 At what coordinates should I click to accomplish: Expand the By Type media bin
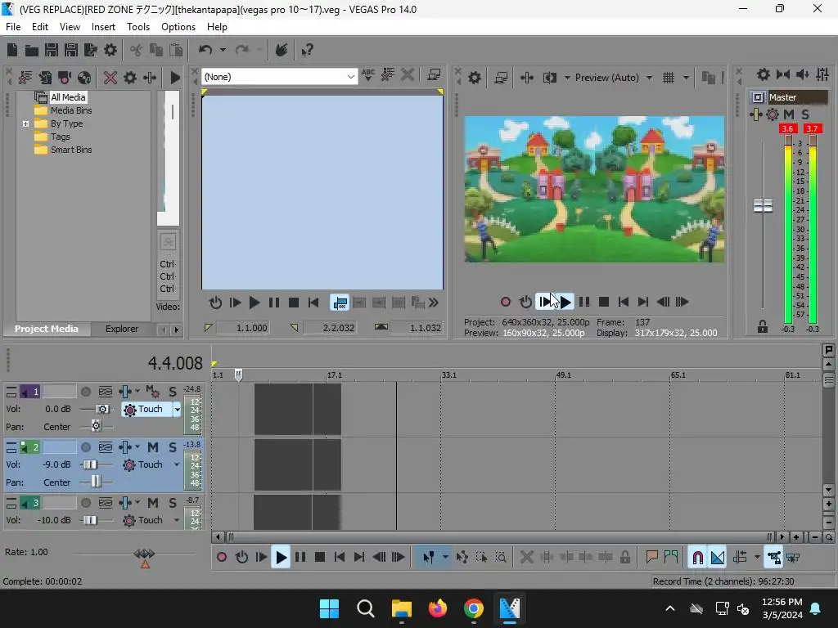pyautogui.click(x=25, y=124)
